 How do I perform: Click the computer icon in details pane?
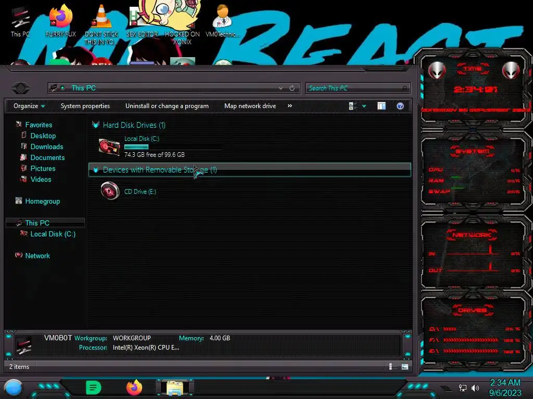pos(24,345)
